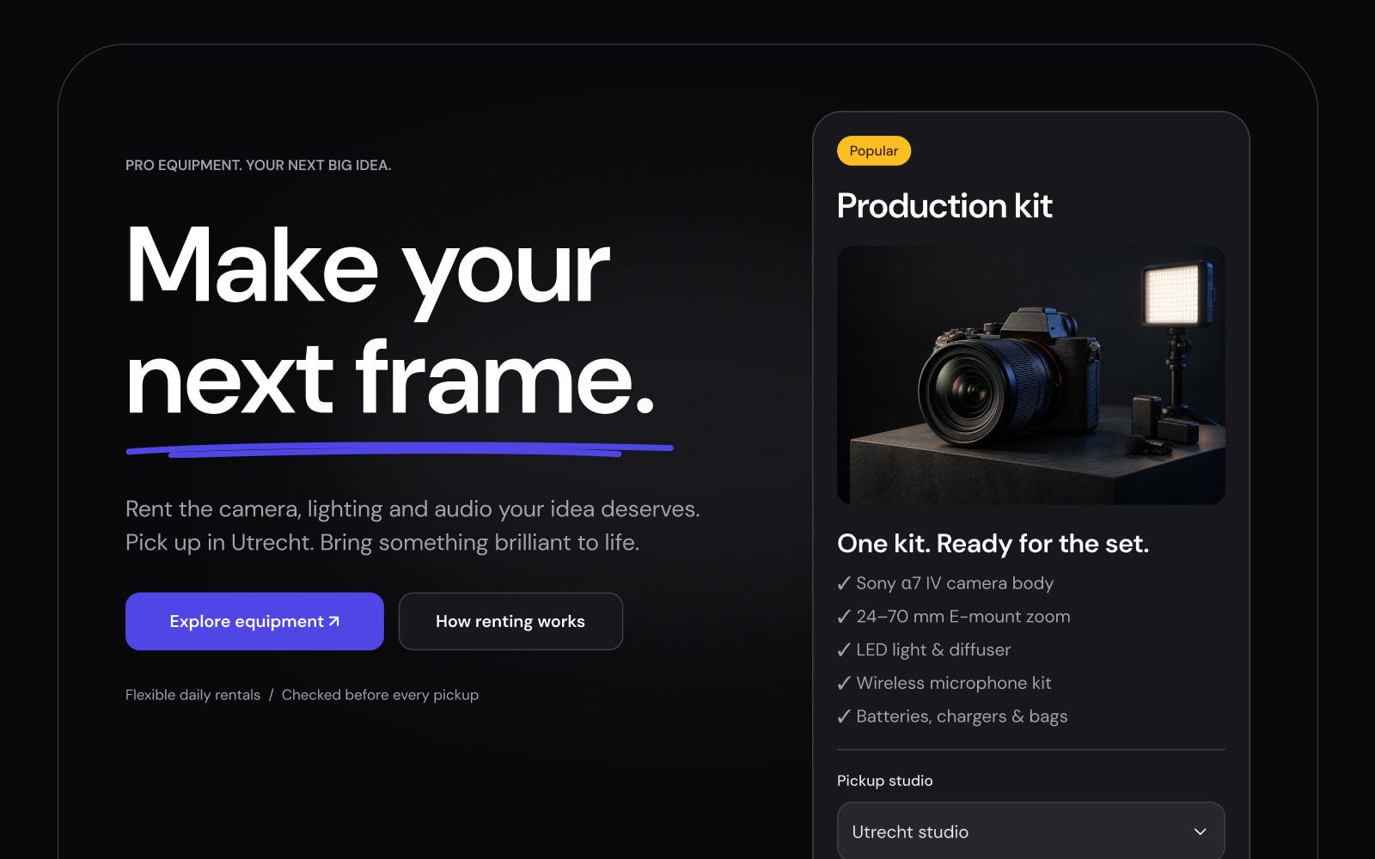This screenshot has height=859, width=1375.
Task: Click "Sony α7 IV camera body" list item
Action: pos(945,583)
